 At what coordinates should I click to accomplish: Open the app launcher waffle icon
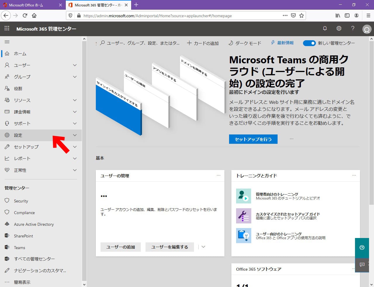click(7, 28)
